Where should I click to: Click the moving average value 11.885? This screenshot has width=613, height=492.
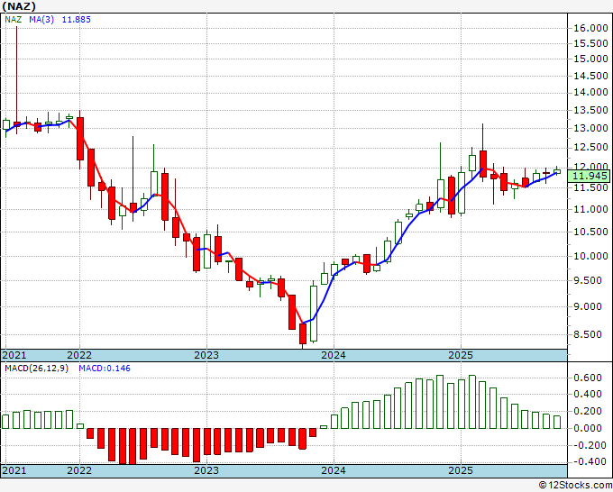point(77,19)
